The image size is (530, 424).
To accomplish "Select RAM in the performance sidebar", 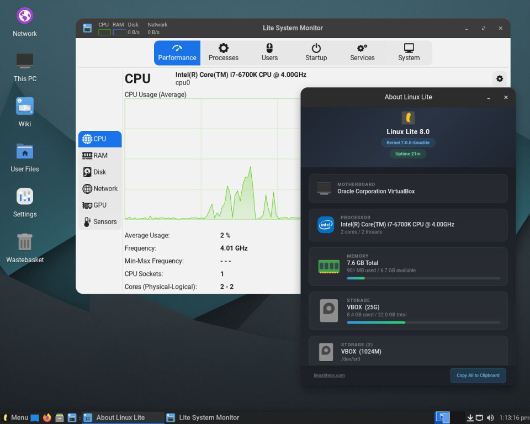I will 100,156.
